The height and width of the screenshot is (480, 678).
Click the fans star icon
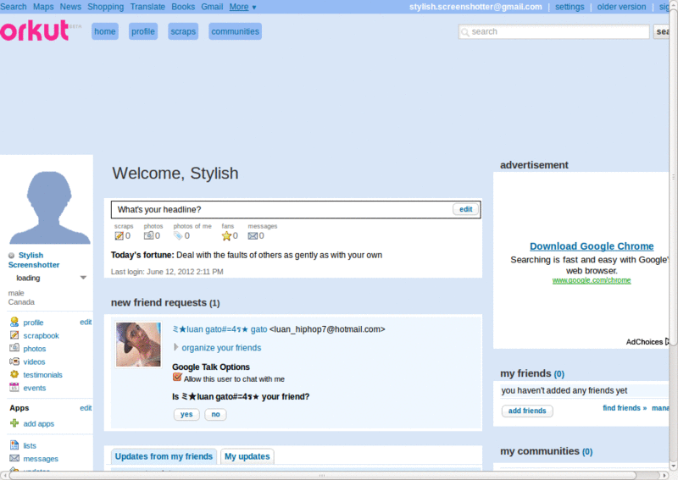(x=226, y=235)
